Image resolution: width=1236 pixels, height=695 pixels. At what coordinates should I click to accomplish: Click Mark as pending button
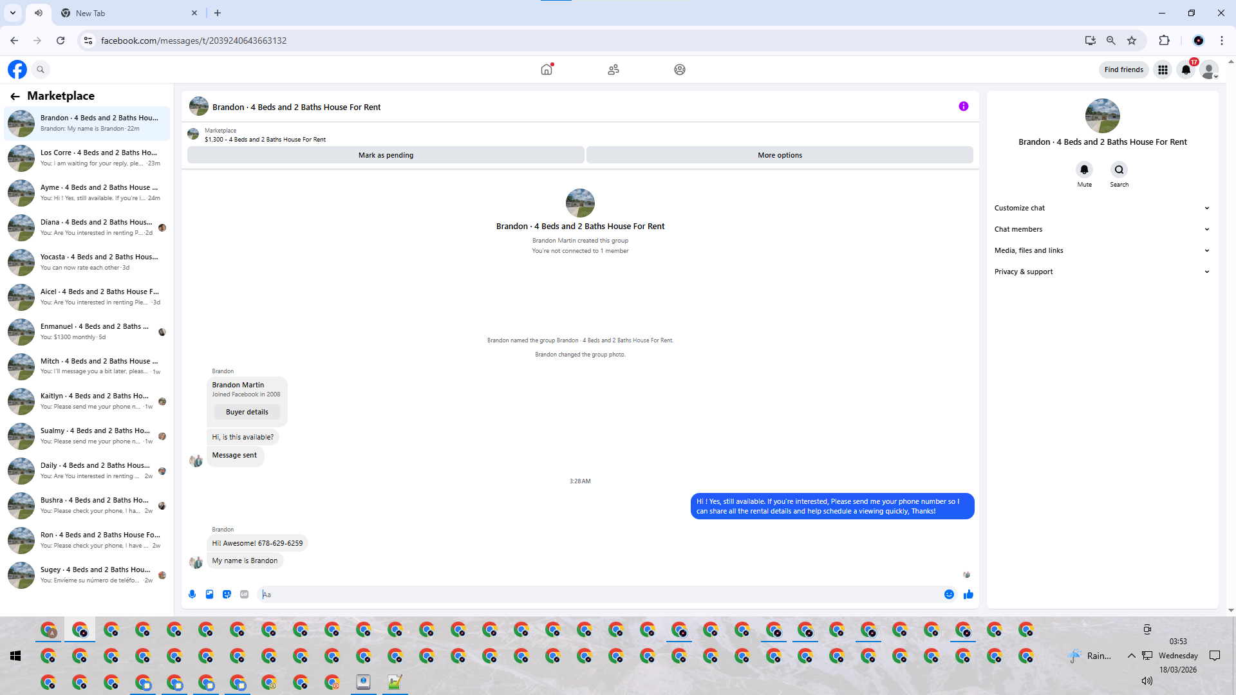tap(386, 155)
